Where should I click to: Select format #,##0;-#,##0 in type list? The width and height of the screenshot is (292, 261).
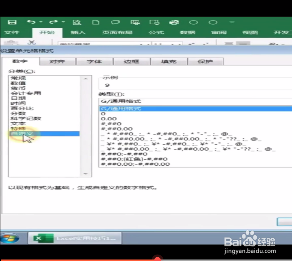point(124,154)
